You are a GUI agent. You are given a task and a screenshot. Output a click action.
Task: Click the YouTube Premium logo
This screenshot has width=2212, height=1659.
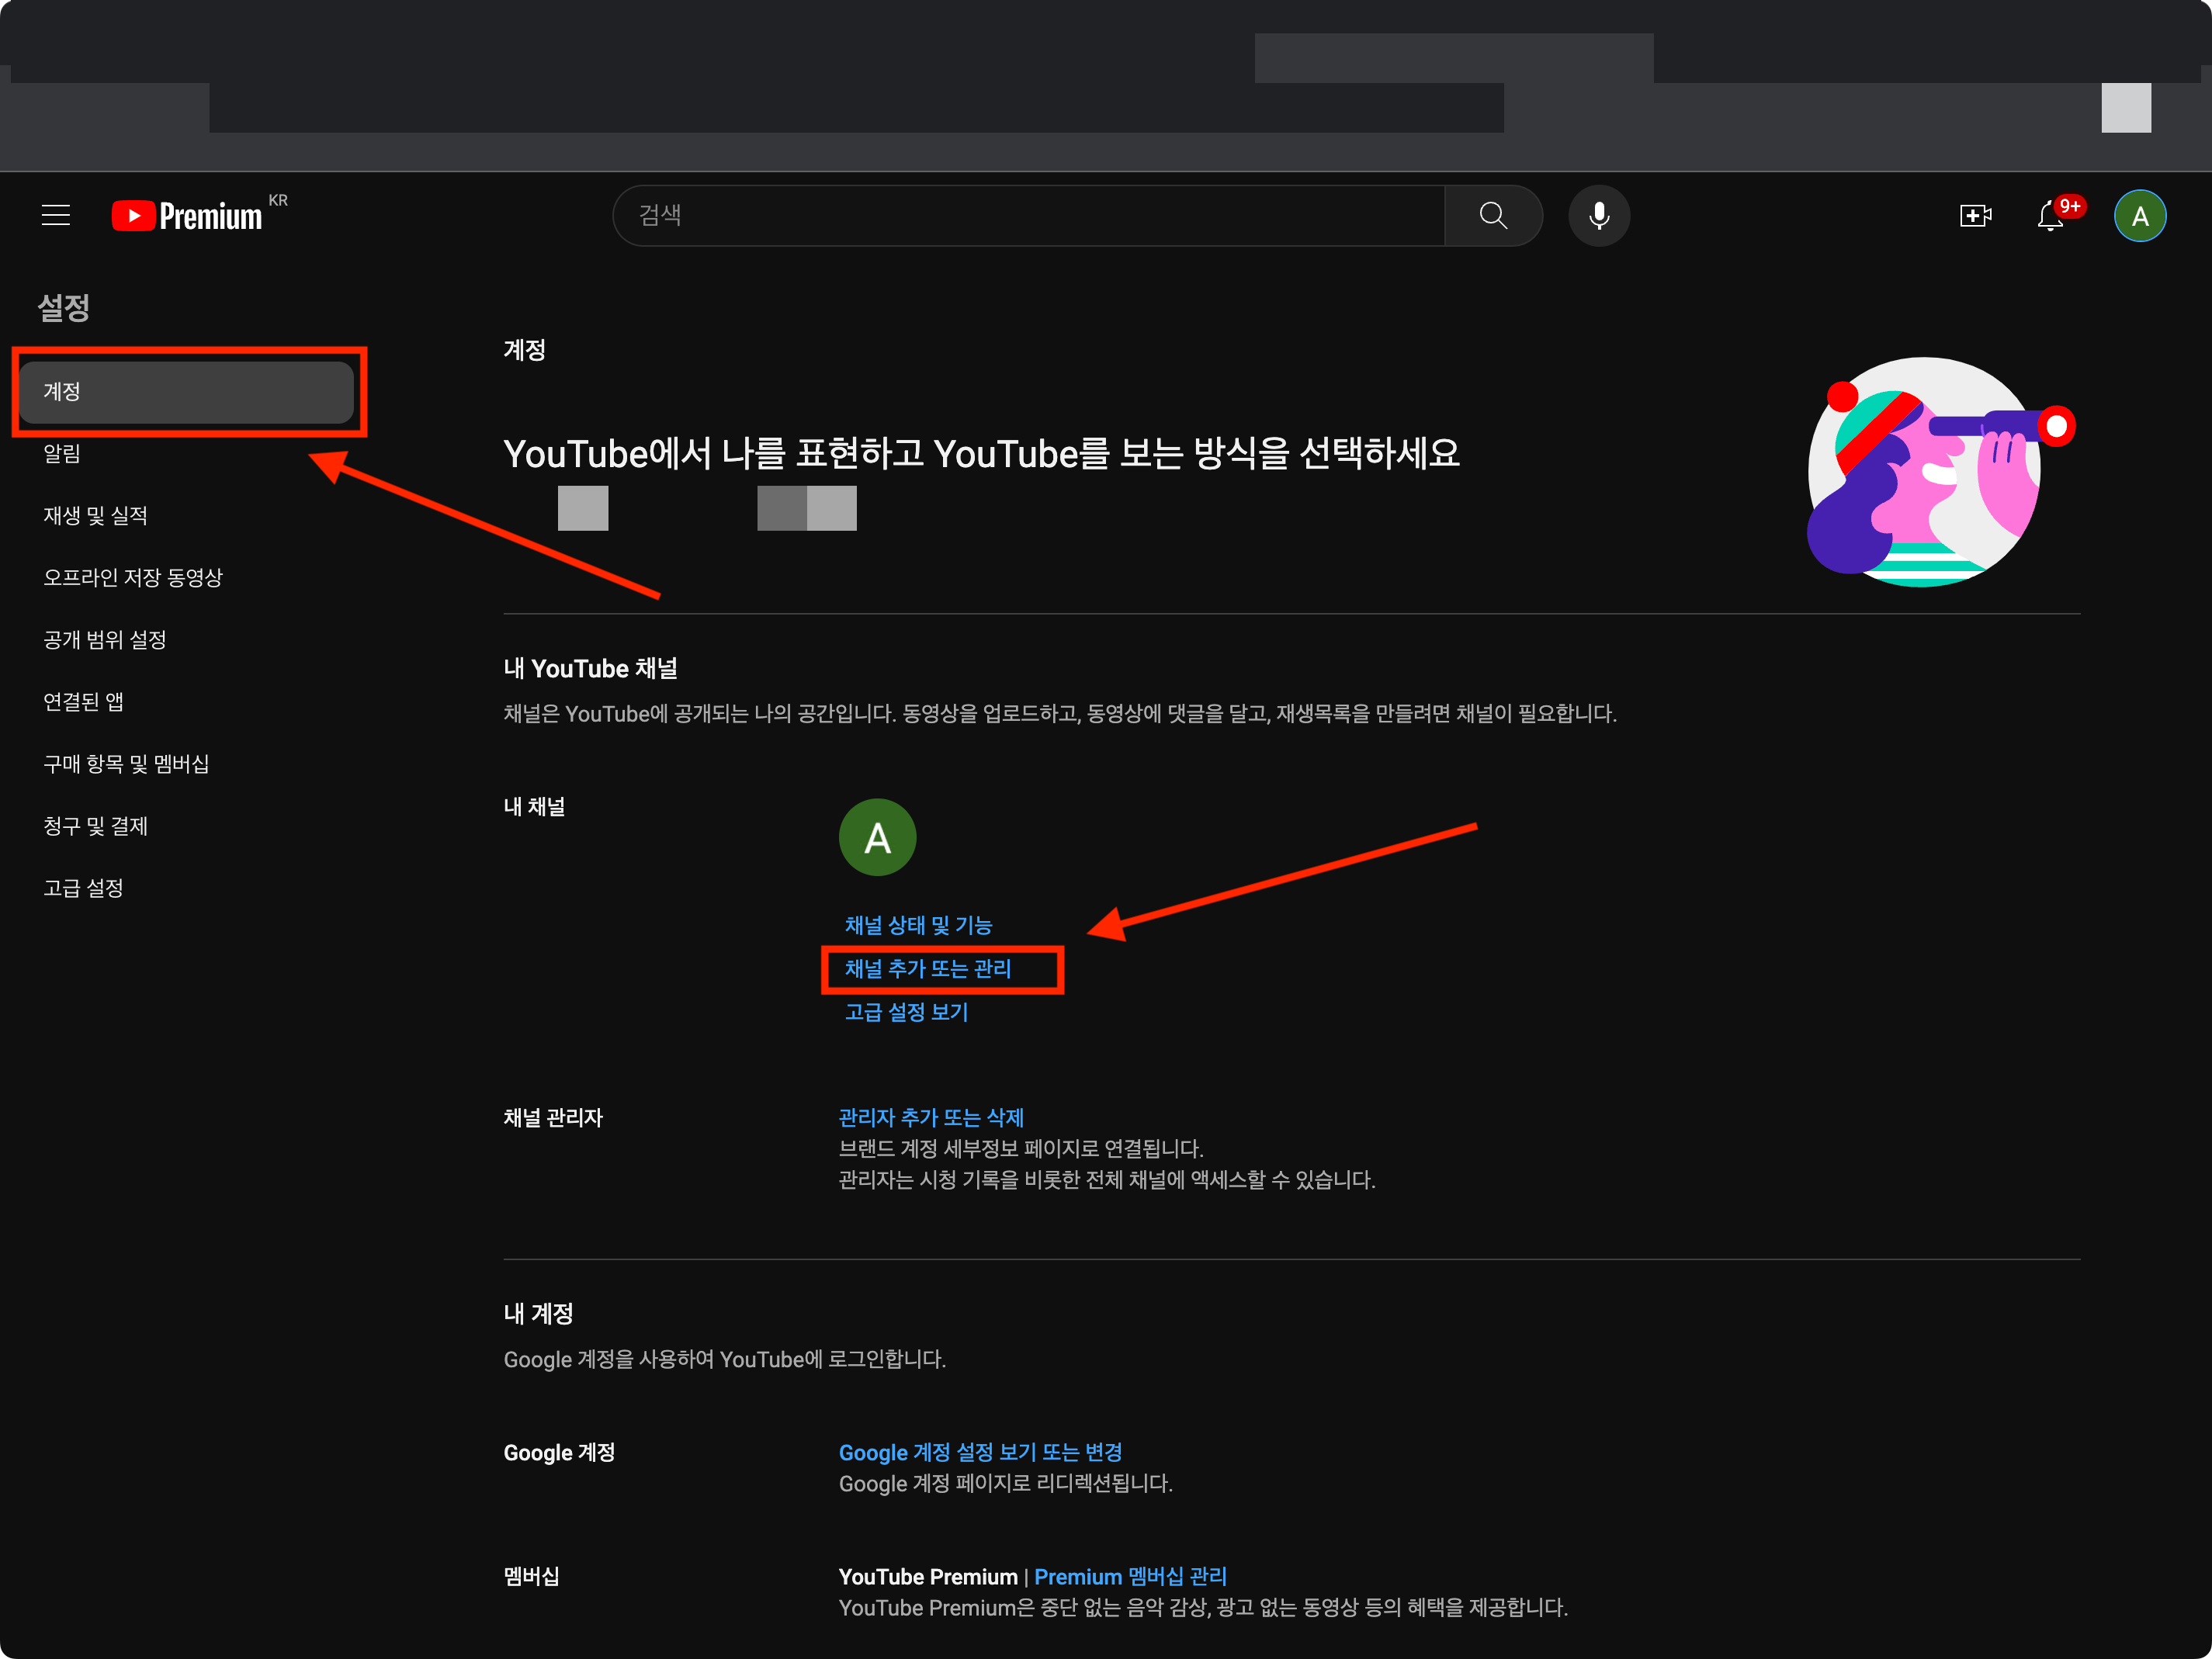187,216
